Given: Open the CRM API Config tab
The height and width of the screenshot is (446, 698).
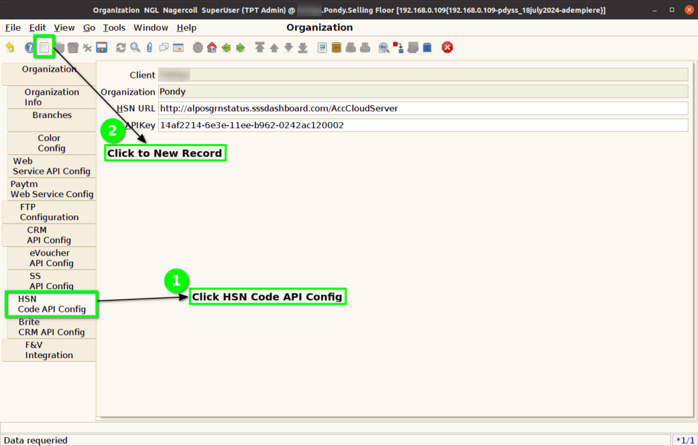Looking at the screenshot, I should [49, 235].
